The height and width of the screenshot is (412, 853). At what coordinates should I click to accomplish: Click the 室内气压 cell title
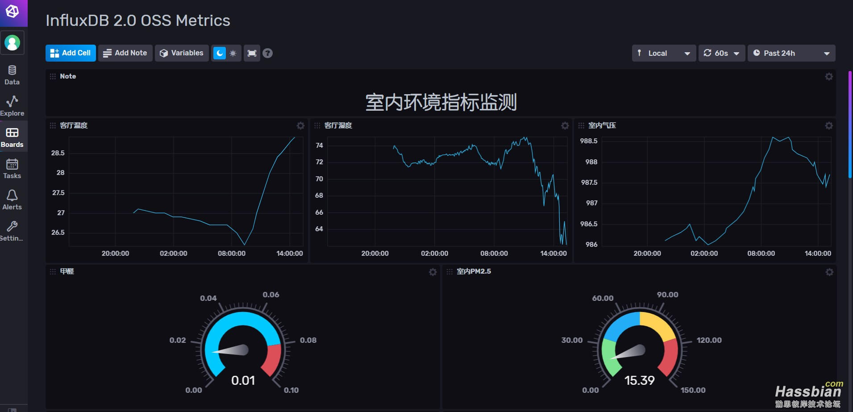click(x=602, y=125)
